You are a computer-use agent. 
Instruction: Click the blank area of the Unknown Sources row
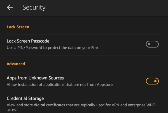coord(129,81)
